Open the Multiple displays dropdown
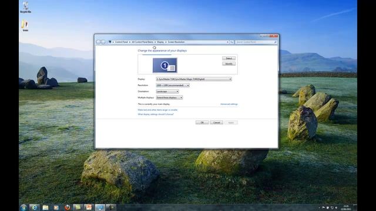This screenshot has width=376, height=211. [x=169, y=98]
